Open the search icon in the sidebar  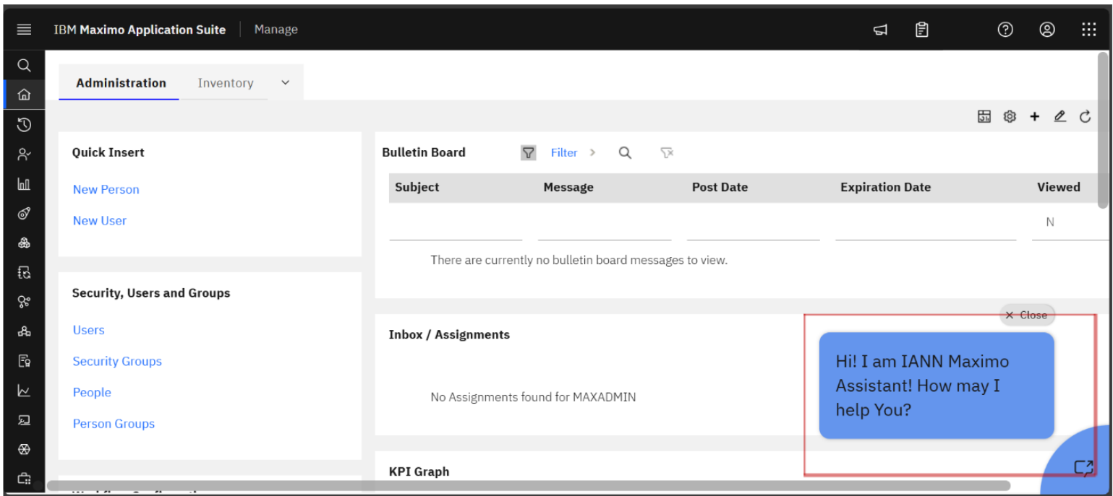point(24,65)
